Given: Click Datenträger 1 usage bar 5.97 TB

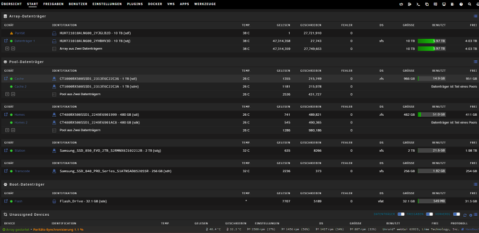Looking at the screenshot, I should click(432, 41).
